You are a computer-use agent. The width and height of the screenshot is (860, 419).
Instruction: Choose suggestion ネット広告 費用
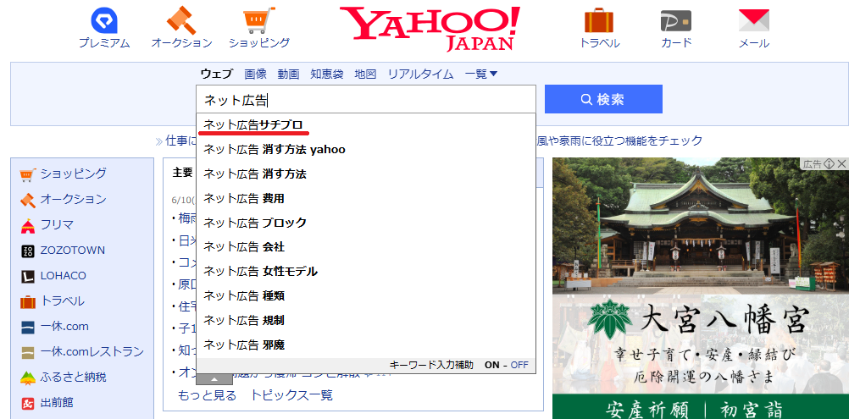(366, 198)
